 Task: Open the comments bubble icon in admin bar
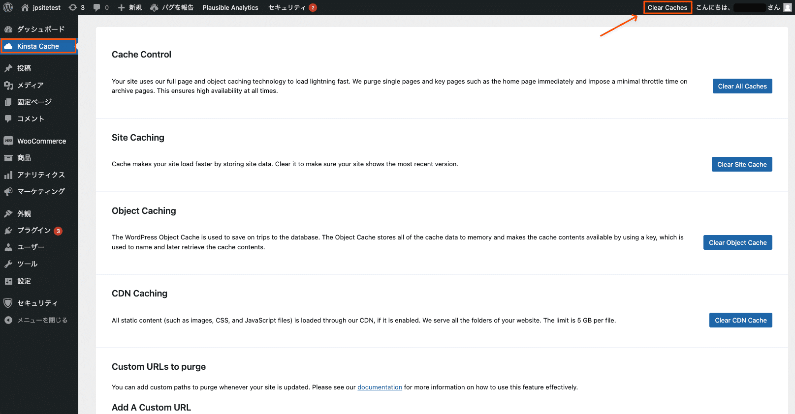click(96, 7)
